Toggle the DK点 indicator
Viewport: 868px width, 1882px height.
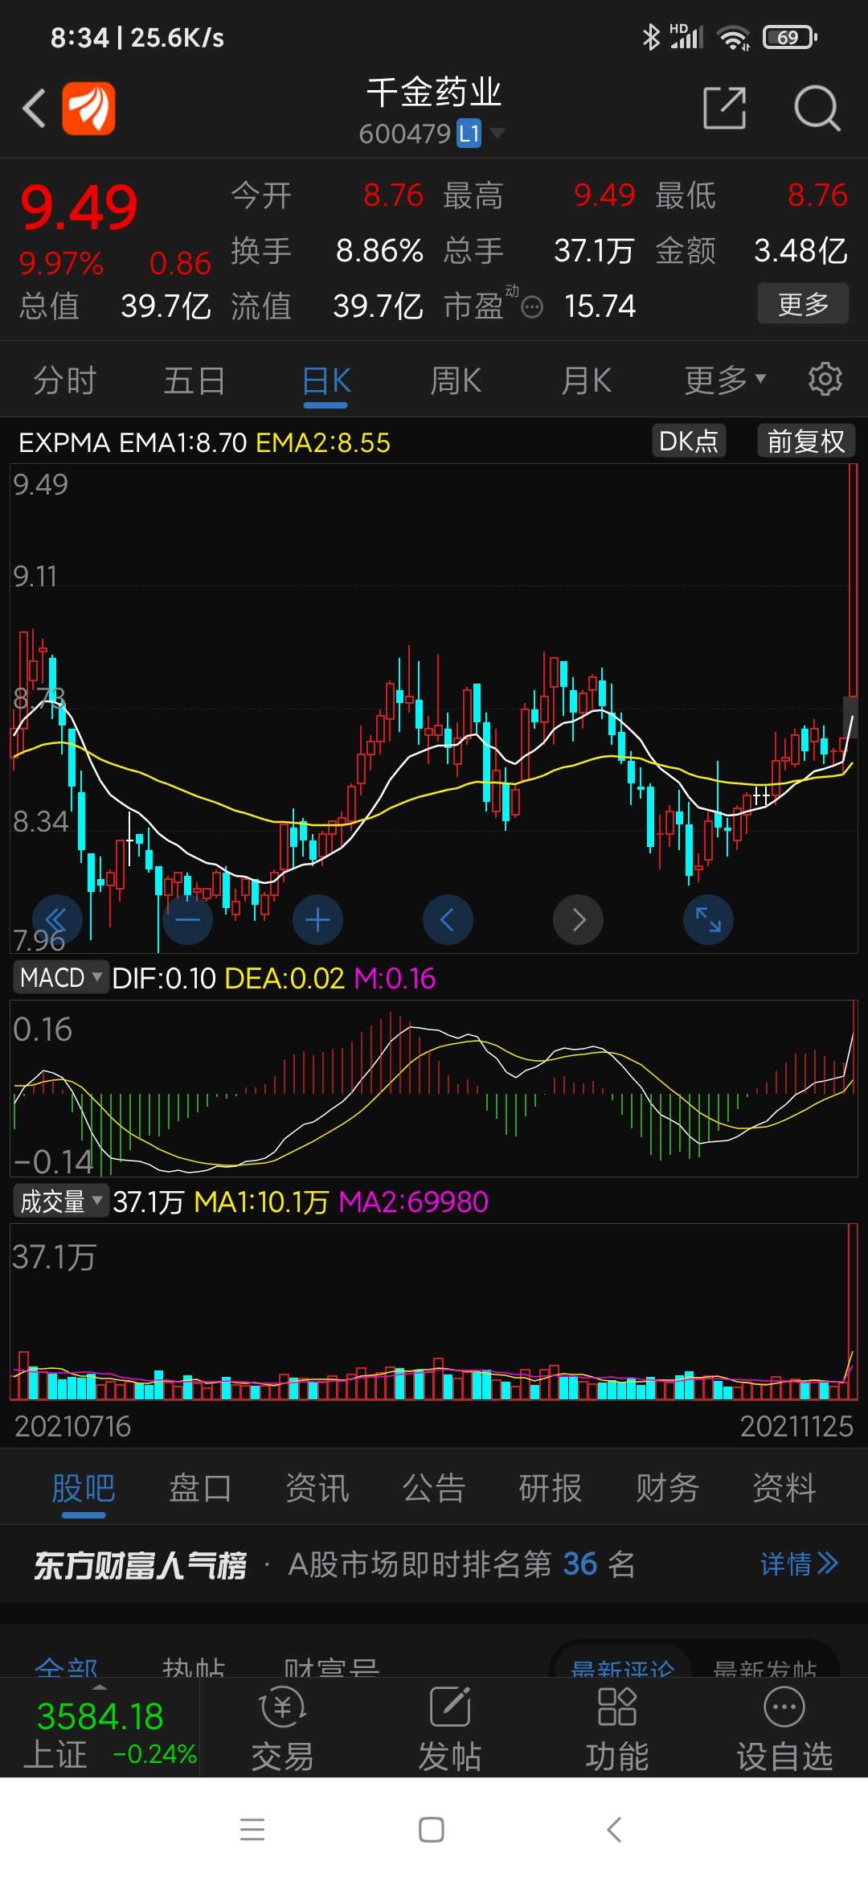(689, 441)
